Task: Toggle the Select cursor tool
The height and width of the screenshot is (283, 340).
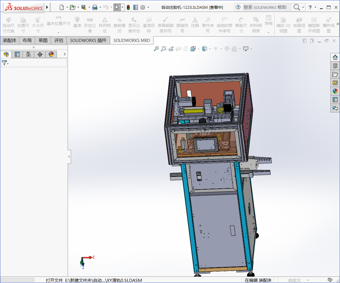Action: pyautogui.click(x=117, y=7)
